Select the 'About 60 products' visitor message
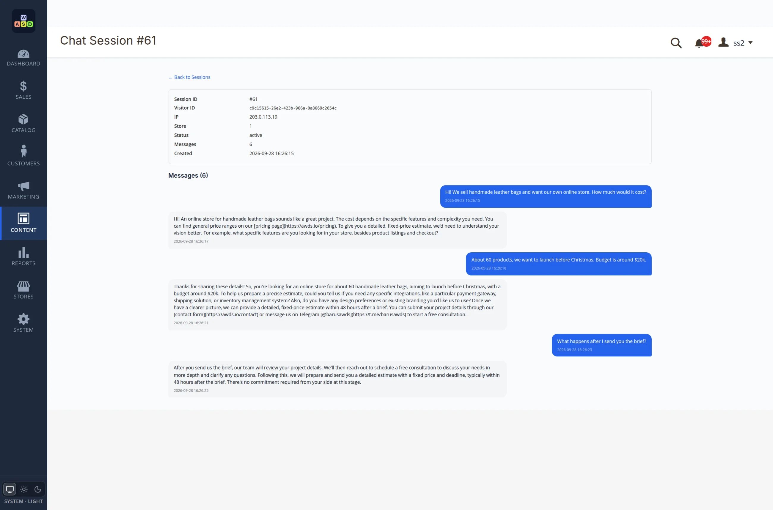The height and width of the screenshot is (510, 773). (x=558, y=264)
